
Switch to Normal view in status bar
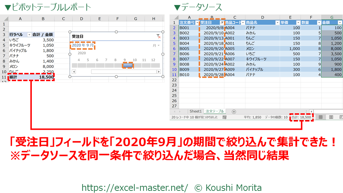pyautogui.click(x=320, y=117)
